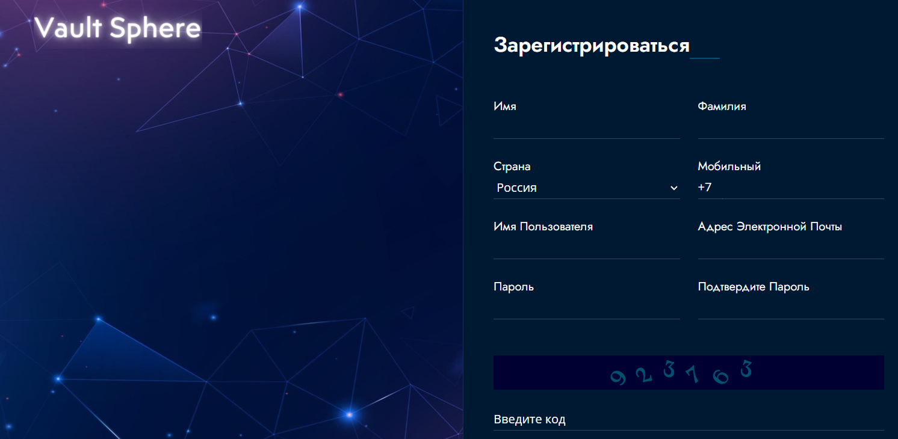Image resolution: width=898 pixels, height=439 pixels.
Task: Click the captcha image showing 923763
Action: coord(689,372)
